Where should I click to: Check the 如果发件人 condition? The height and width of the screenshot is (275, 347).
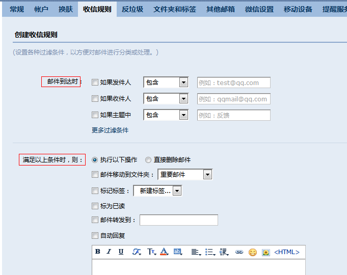[95, 82]
